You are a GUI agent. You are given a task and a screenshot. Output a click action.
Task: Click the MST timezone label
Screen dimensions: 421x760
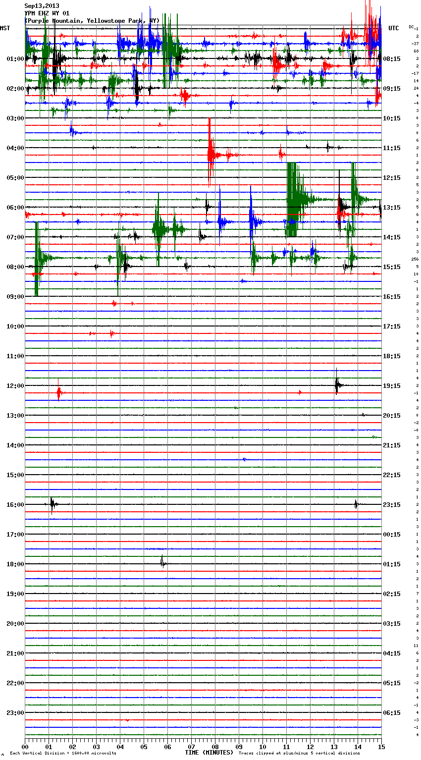click(5, 28)
